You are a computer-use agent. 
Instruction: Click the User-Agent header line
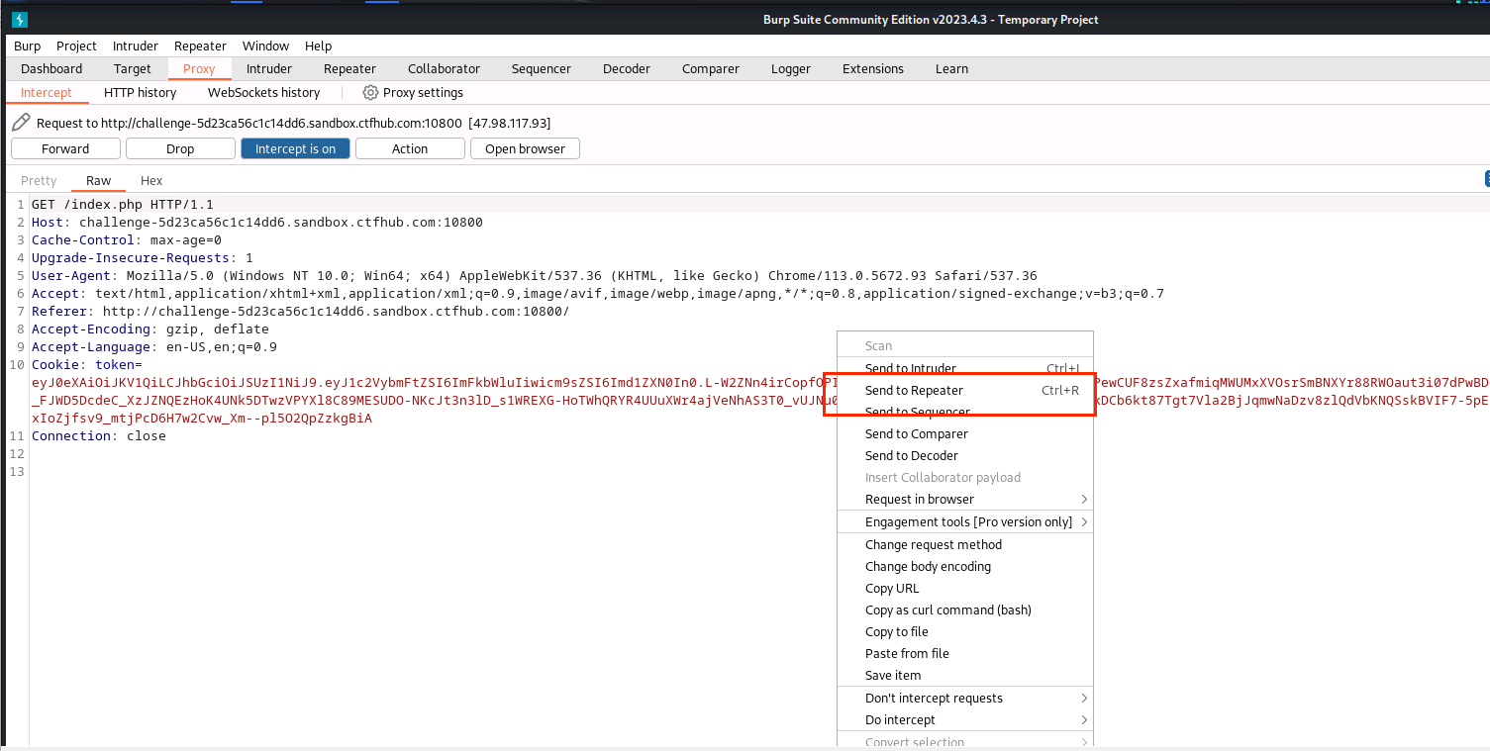(535, 276)
